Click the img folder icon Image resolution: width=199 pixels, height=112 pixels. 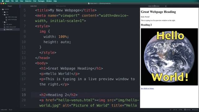tap(5, 15)
